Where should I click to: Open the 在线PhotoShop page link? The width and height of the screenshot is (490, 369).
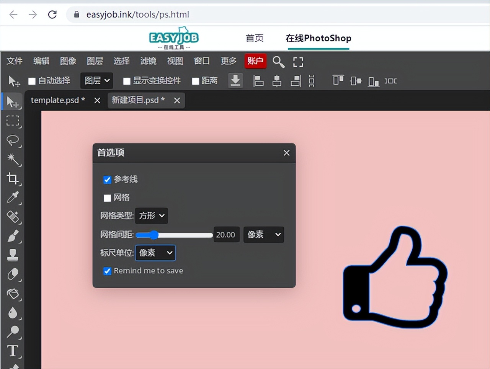pos(318,38)
